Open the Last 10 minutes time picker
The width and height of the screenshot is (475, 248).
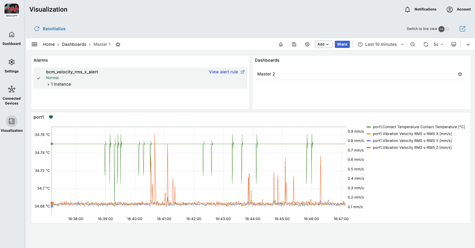point(381,44)
